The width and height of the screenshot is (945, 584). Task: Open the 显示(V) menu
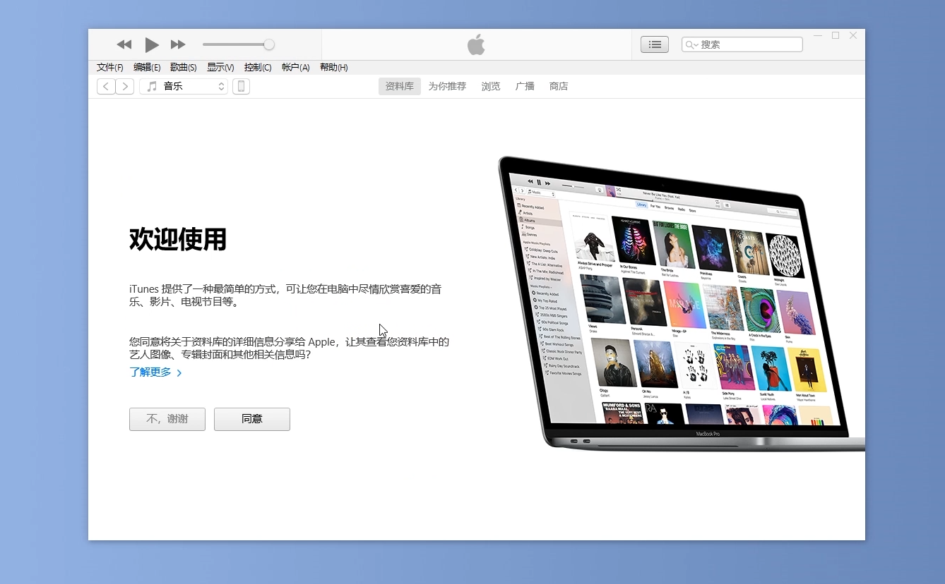(x=220, y=68)
